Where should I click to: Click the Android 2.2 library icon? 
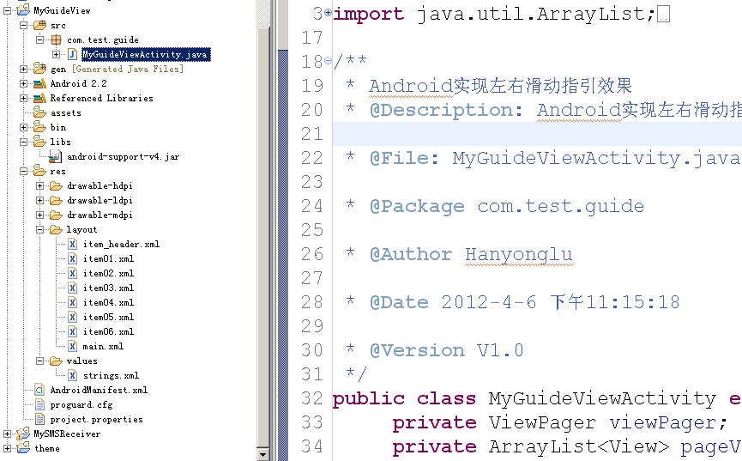[x=39, y=83]
